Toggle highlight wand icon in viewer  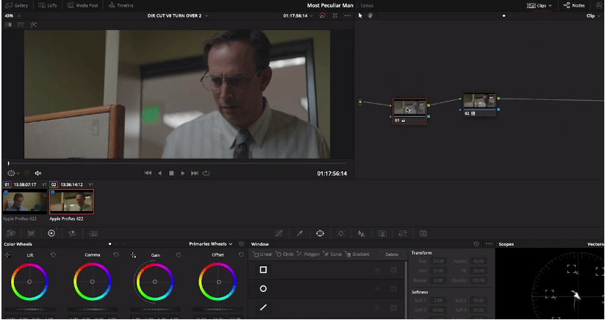34,25
